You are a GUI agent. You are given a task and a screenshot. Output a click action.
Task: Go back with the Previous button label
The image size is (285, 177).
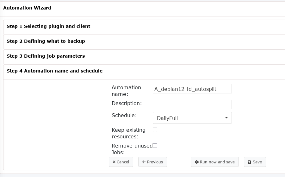click(155, 162)
